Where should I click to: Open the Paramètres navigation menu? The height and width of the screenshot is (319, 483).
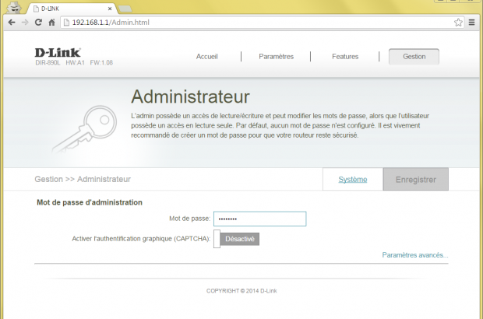click(x=276, y=57)
